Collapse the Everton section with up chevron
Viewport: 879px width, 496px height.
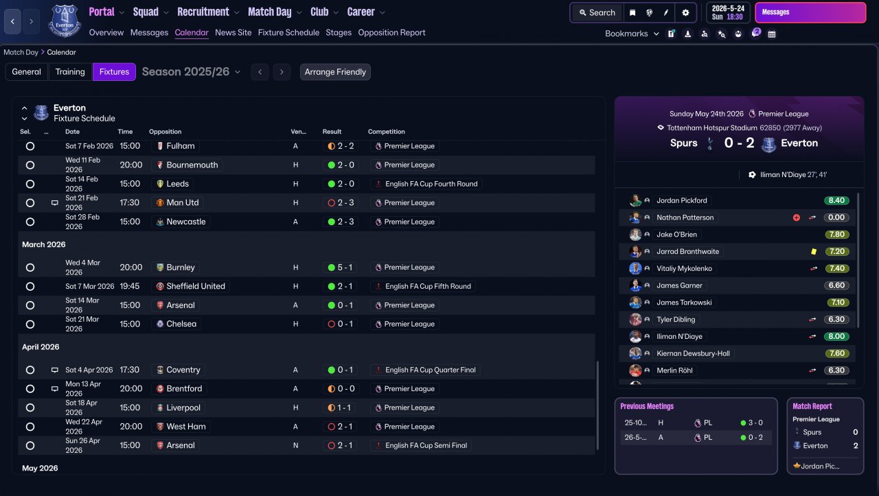pos(25,108)
